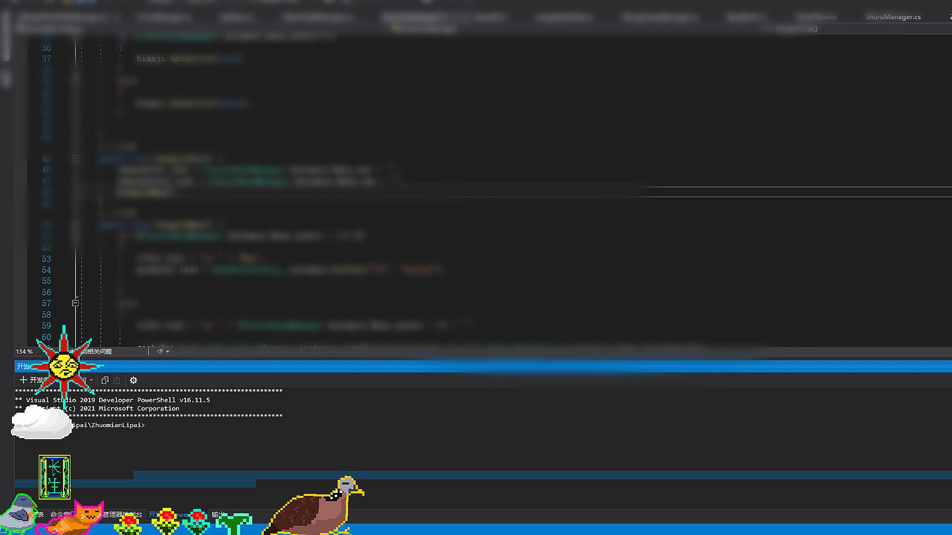Viewport: 952px width, 535px height.
Task: Click the copy icon in terminal toolbar
Action: tap(105, 380)
